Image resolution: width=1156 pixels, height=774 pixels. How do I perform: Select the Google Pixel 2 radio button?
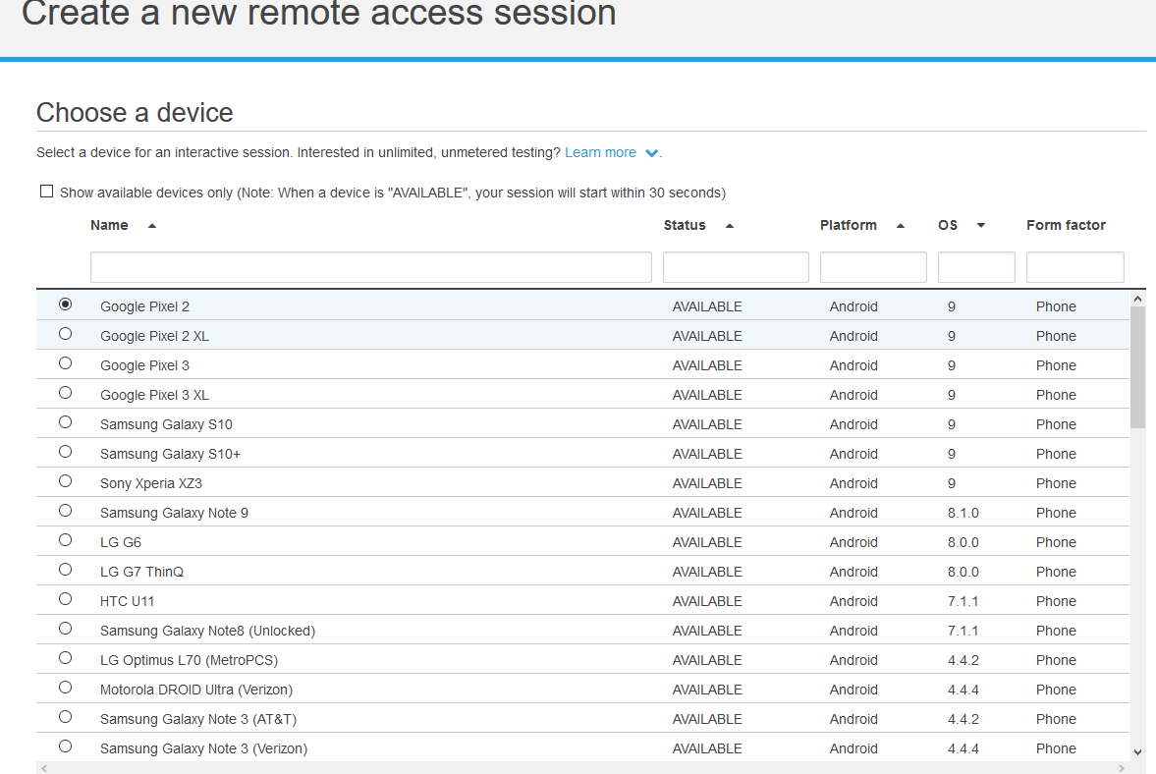[x=66, y=304]
